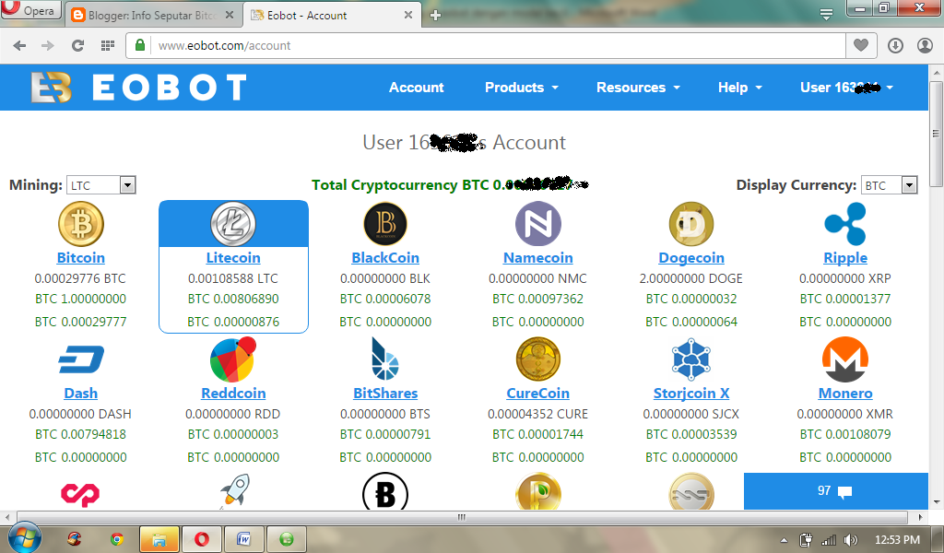Click the rocket Stellar icon
Image resolution: width=944 pixels, height=553 pixels.
234,491
